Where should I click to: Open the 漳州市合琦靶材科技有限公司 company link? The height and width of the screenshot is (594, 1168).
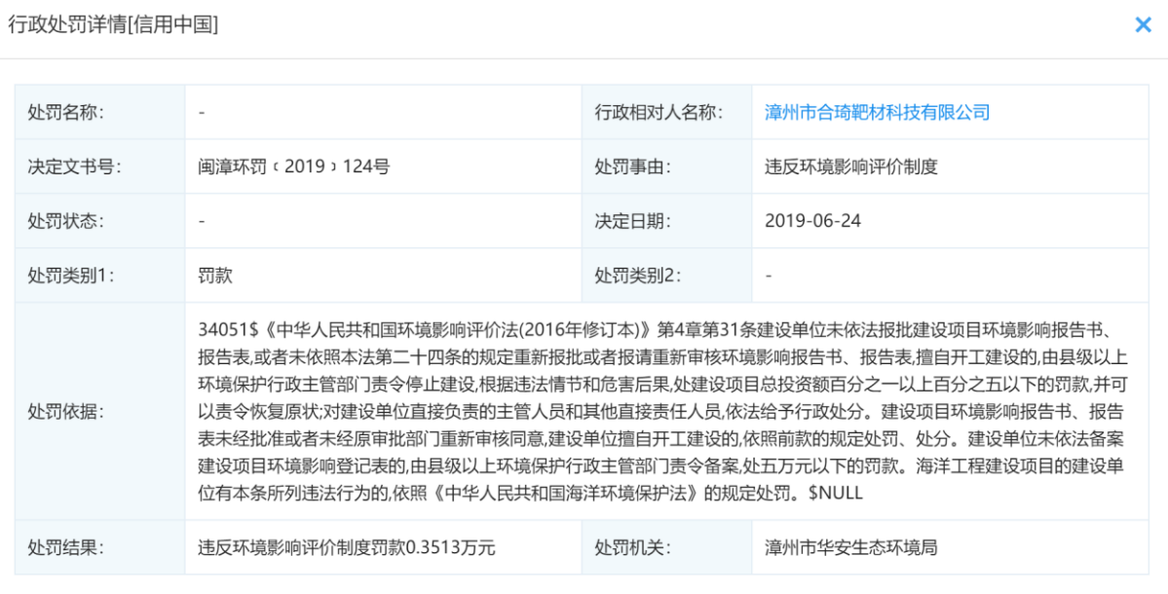(876, 111)
